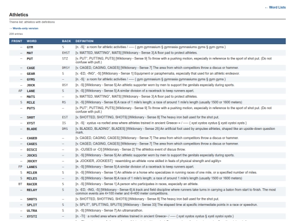The width and height of the screenshot is (295, 221).
Task: Click back hooks EHST in MAT row
Action: tap(66, 53)
